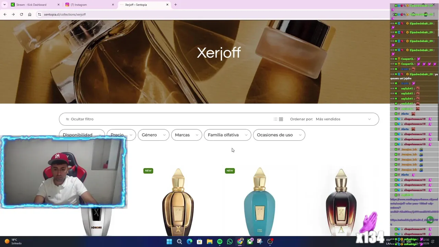439x247 pixels.
Task: Open the Windows Start menu
Action: pyautogui.click(x=169, y=242)
